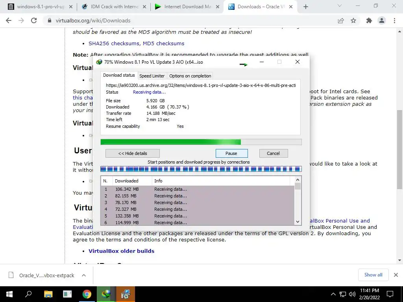This screenshot has width=403, height=302.
Task: Click the page vertical scrollbar thumb
Action: tap(399, 149)
